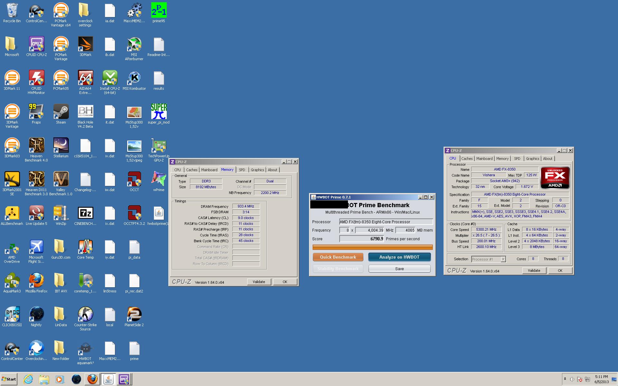Open Processor #1 selection dropdown

(x=489, y=259)
